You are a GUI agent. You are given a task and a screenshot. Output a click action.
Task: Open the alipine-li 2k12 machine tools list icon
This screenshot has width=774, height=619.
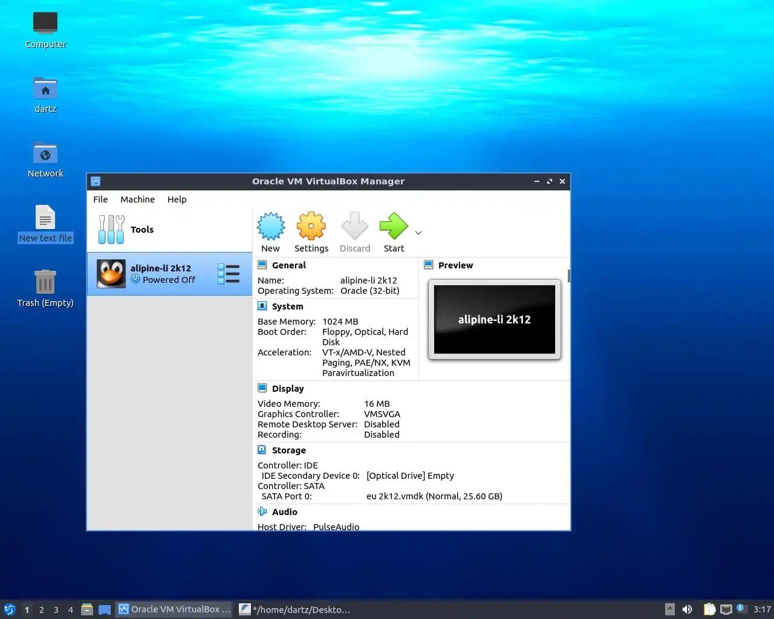(229, 274)
